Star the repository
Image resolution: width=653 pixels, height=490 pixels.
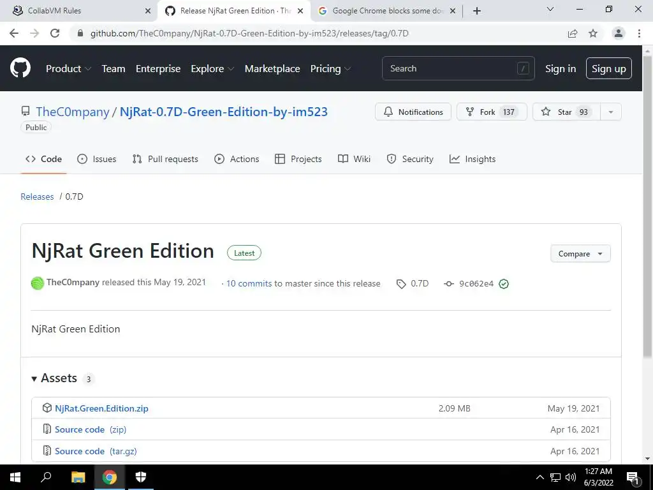566,112
